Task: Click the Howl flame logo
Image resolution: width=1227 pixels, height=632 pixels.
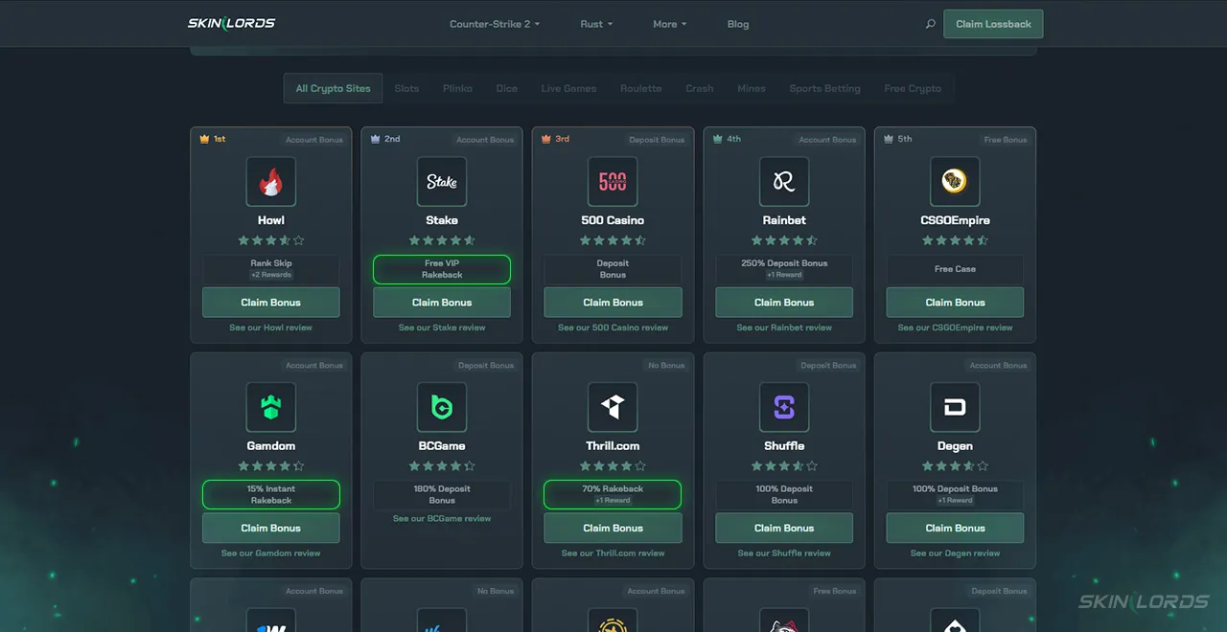Action: click(271, 182)
